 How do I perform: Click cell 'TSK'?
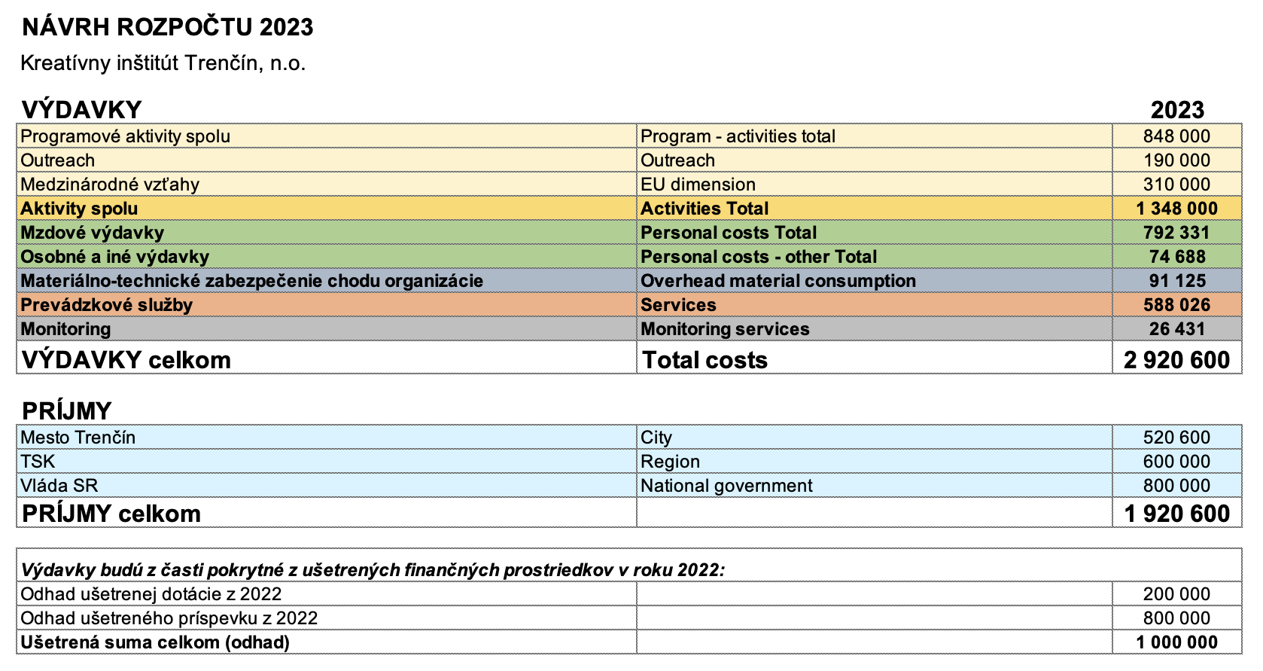pos(327,462)
